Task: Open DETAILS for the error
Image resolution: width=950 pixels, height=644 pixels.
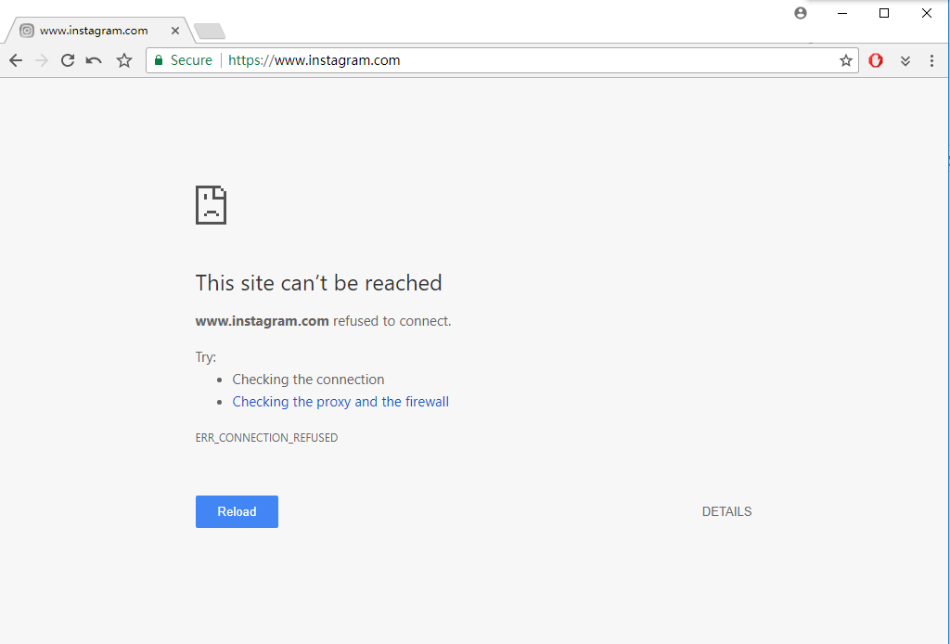Action: [726, 511]
